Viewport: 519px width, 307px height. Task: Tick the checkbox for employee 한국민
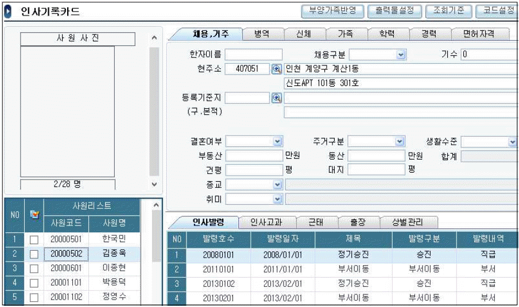point(34,239)
